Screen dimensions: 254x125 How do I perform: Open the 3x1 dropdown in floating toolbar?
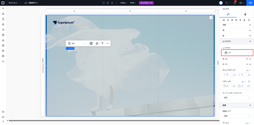coord(77,44)
